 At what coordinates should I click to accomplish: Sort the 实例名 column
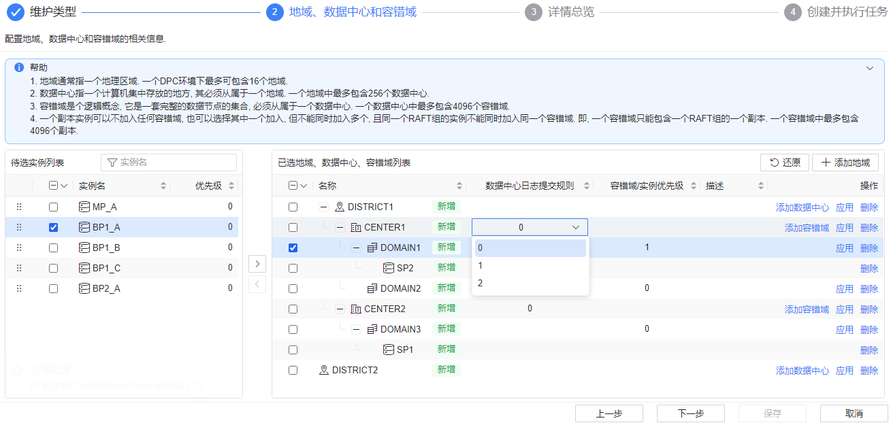163,186
